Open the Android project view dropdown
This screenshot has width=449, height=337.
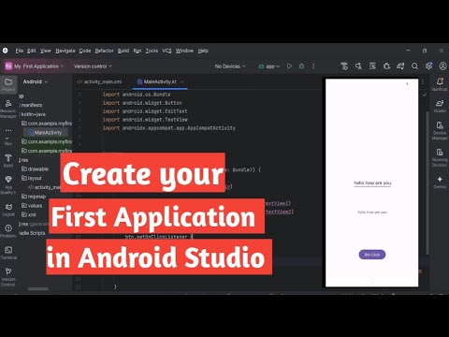point(36,81)
